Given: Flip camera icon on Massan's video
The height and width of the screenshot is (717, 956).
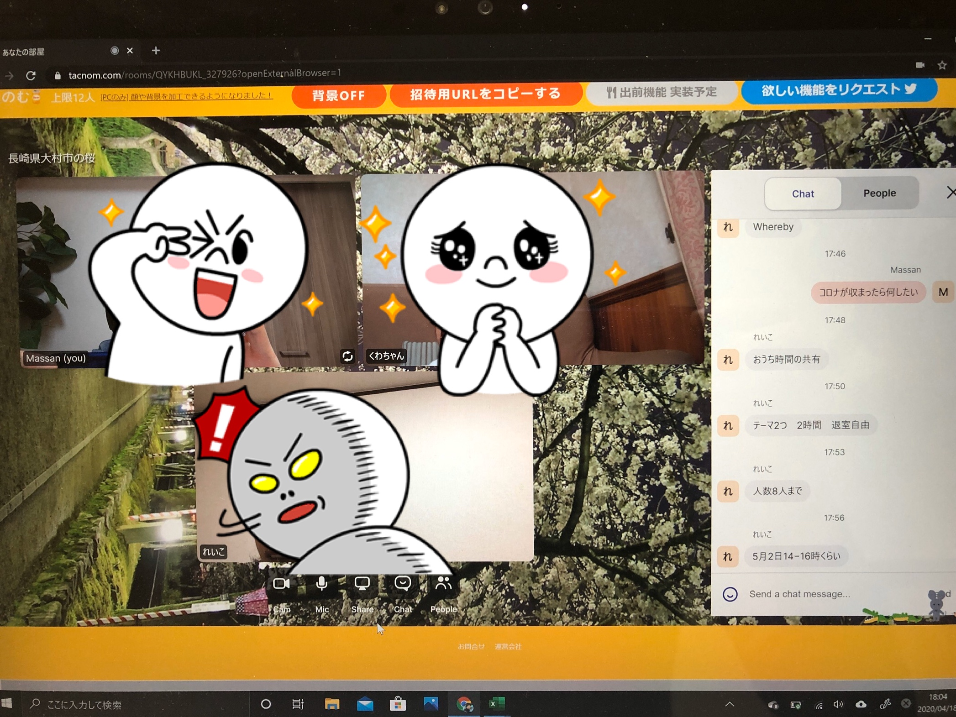Looking at the screenshot, I should tap(347, 356).
